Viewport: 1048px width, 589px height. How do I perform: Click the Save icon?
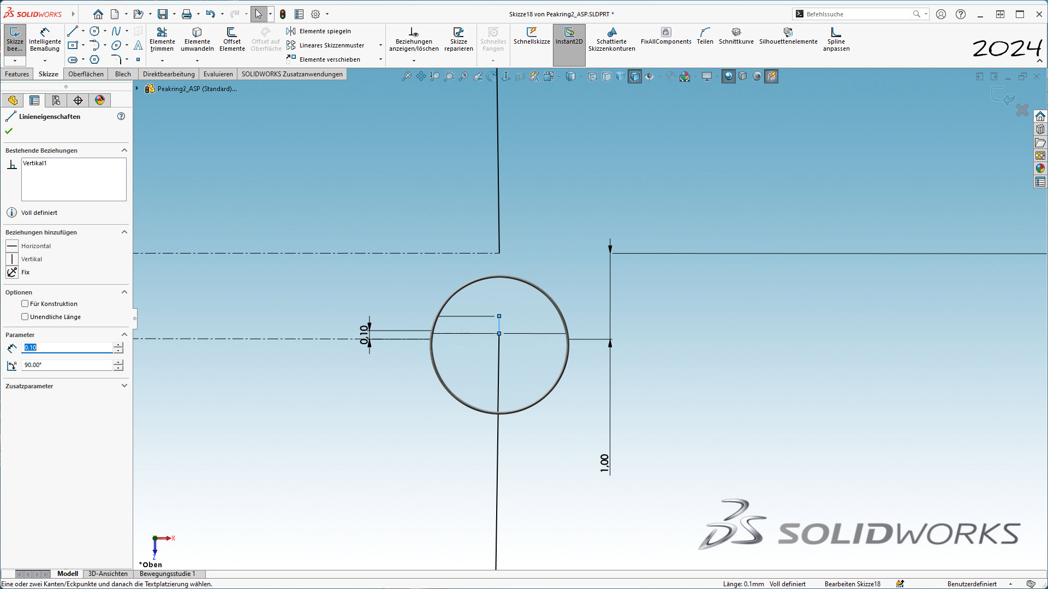pos(163,14)
